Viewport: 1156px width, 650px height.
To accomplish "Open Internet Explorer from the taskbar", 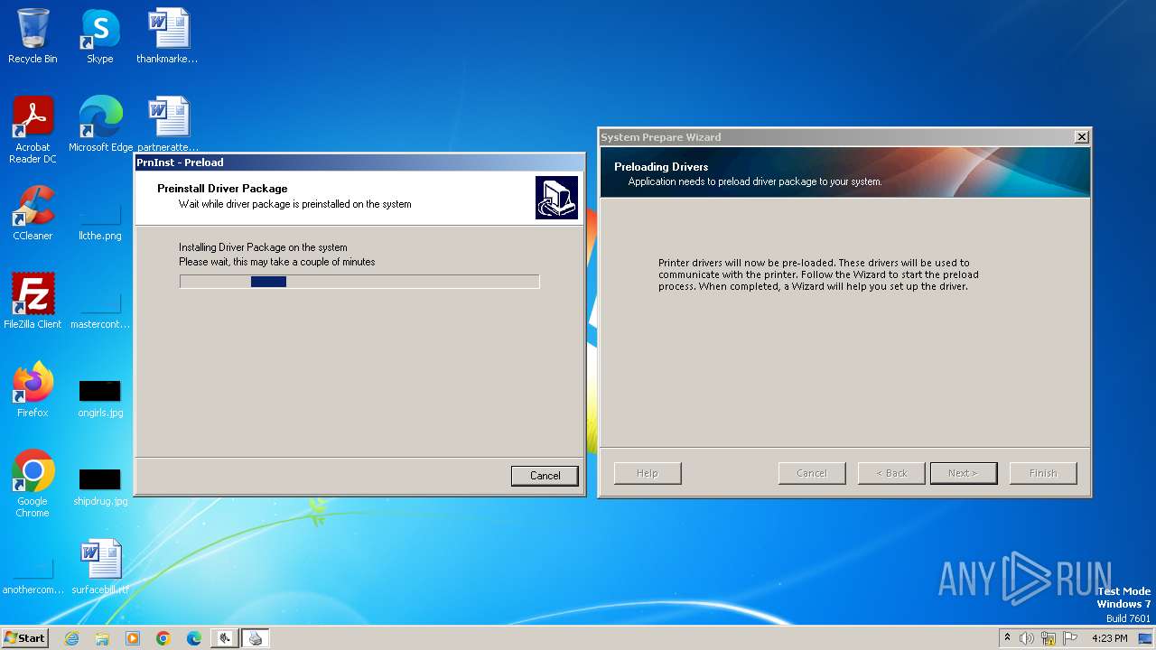I will point(71,638).
